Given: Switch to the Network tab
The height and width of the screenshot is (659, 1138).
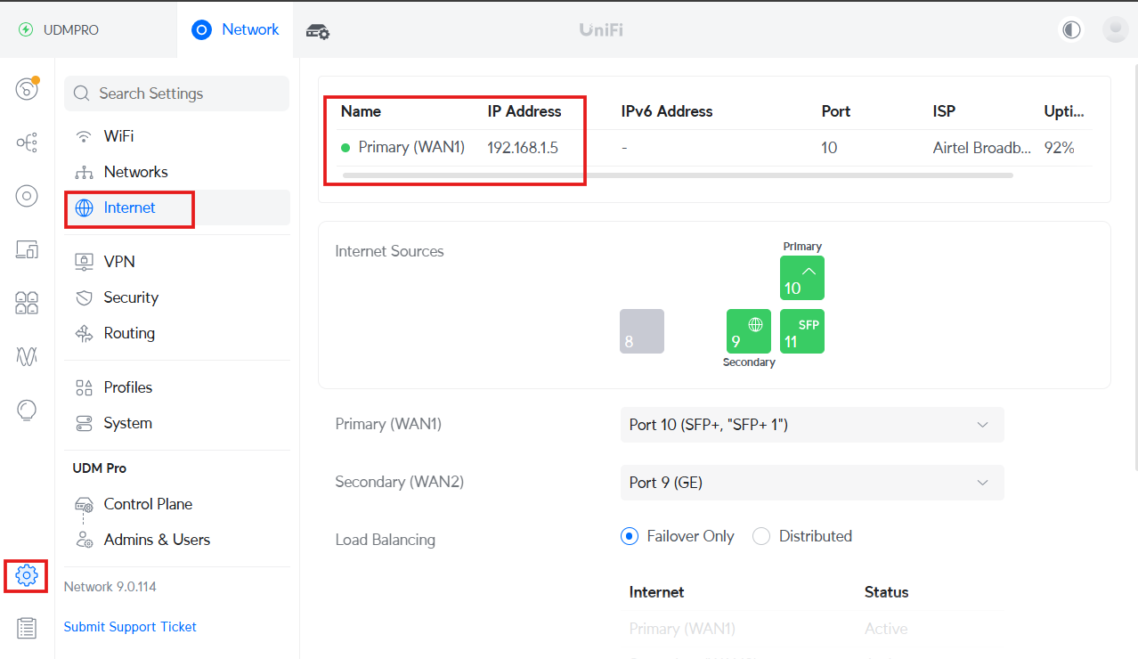Looking at the screenshot, I should (236, 29).
